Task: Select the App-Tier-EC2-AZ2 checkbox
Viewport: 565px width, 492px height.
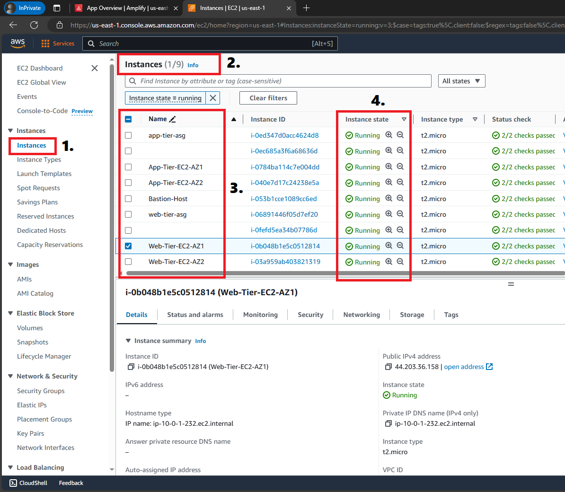Action: tap(128, 183)
